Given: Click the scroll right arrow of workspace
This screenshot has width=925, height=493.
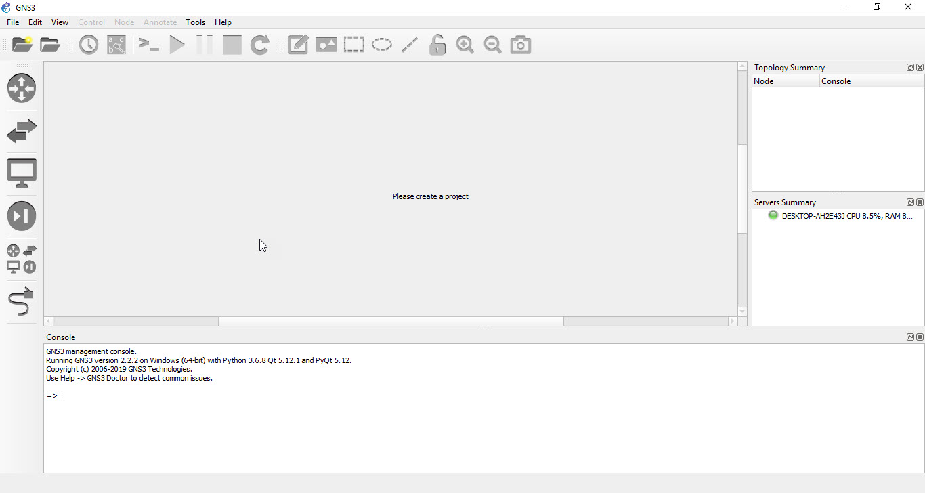Looking at the screenshot, I should [733, 322].
